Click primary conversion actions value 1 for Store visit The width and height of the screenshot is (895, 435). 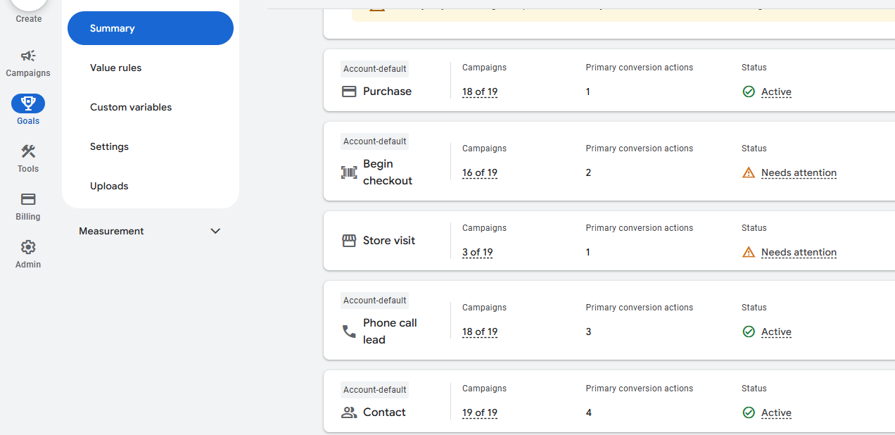[x=588, y=252]
